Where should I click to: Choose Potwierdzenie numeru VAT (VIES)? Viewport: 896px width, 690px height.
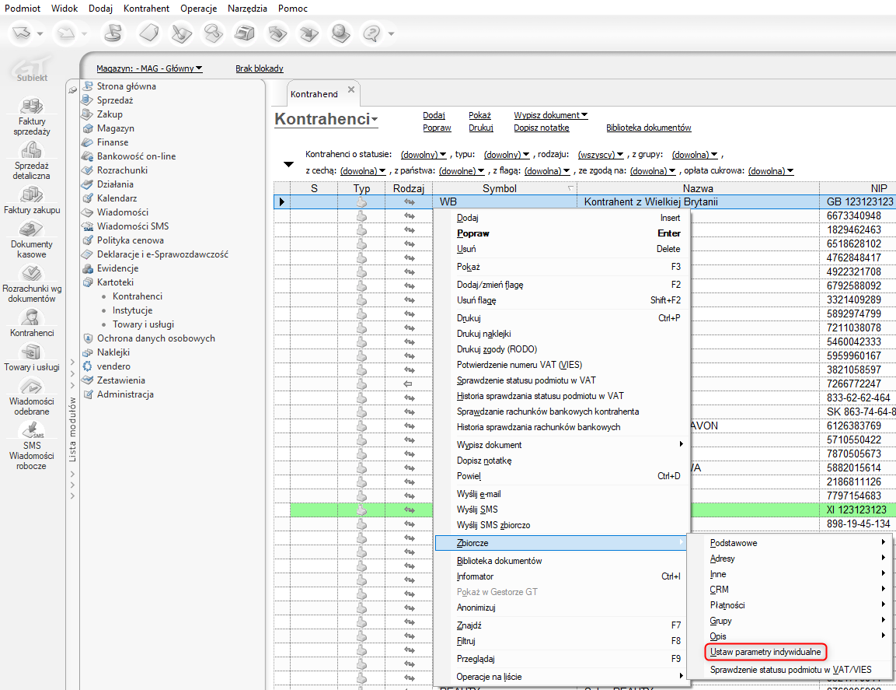tap(518, 365)
